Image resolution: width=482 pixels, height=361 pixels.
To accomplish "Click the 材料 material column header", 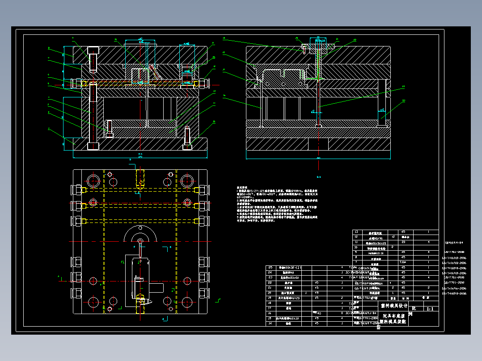I will click(x=406, y=298).
